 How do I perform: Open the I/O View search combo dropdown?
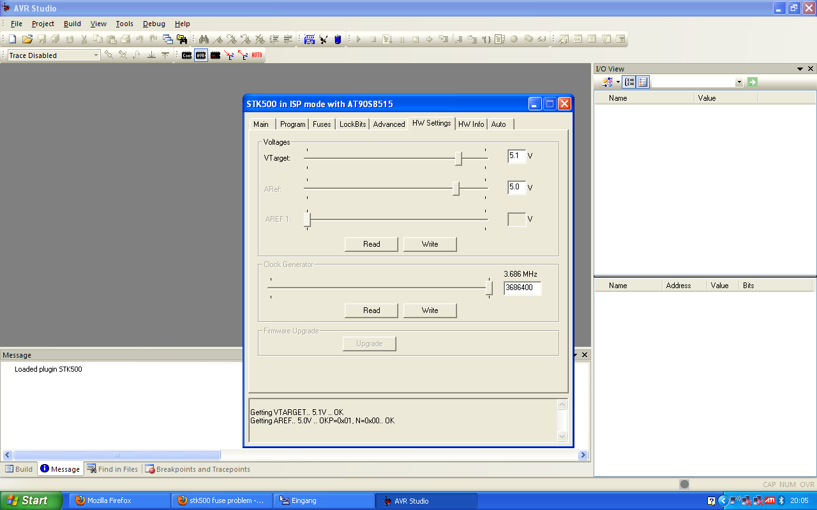pos(739,82)
